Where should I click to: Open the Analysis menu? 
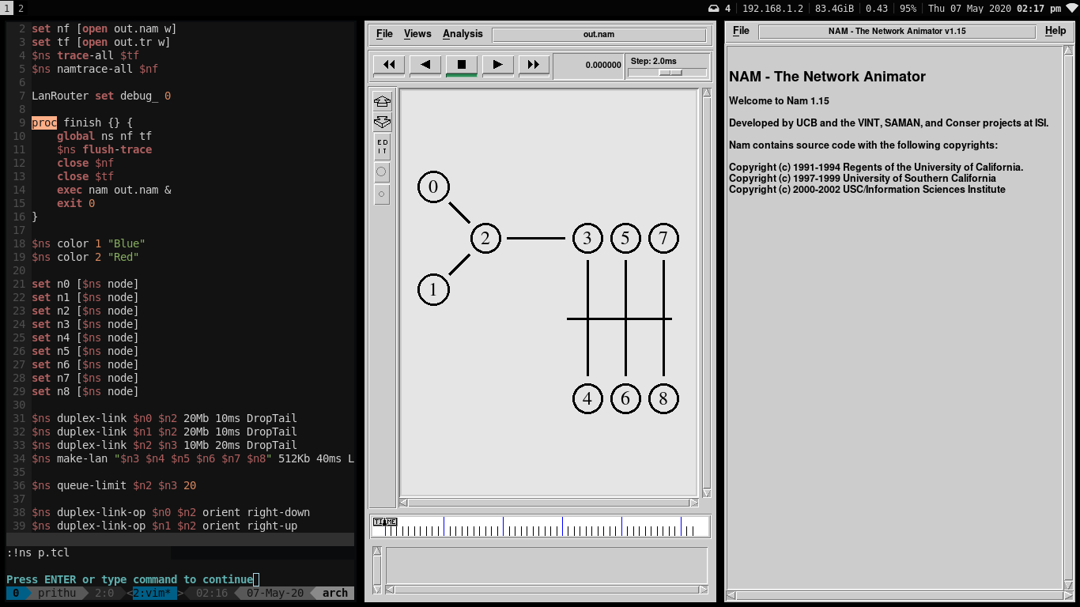coord(463,34)
